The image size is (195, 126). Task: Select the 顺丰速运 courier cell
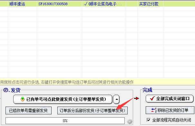17,4
